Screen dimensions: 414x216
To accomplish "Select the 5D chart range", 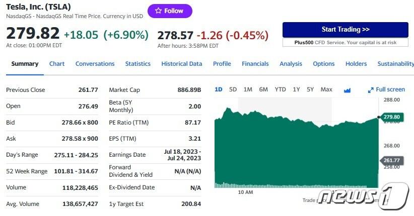I will click(233, 89).
